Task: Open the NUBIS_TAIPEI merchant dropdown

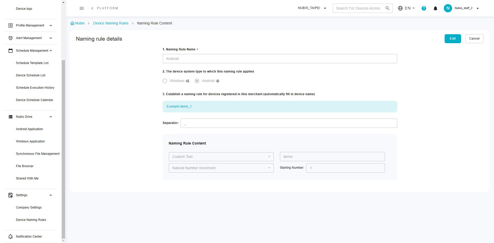Action: click(312, 8)
